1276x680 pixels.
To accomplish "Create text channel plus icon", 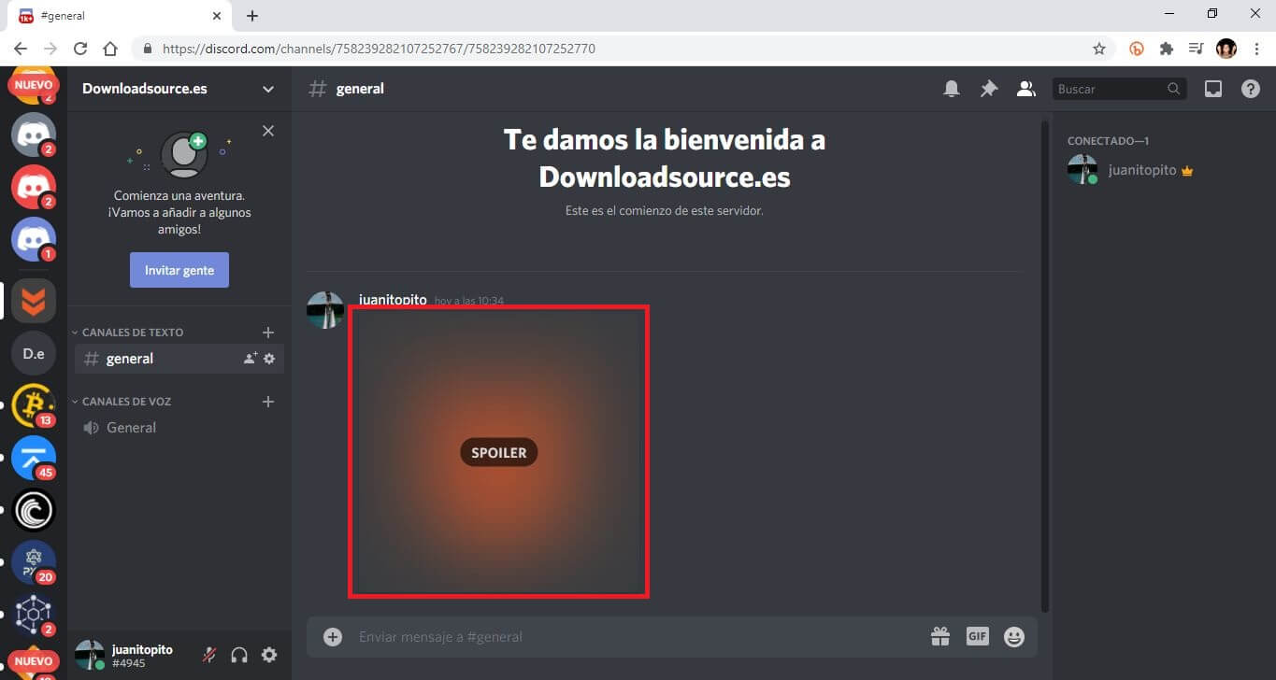I will (268, 333).
